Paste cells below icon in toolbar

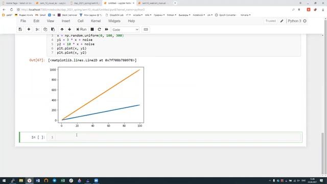(x=53, y=30)
